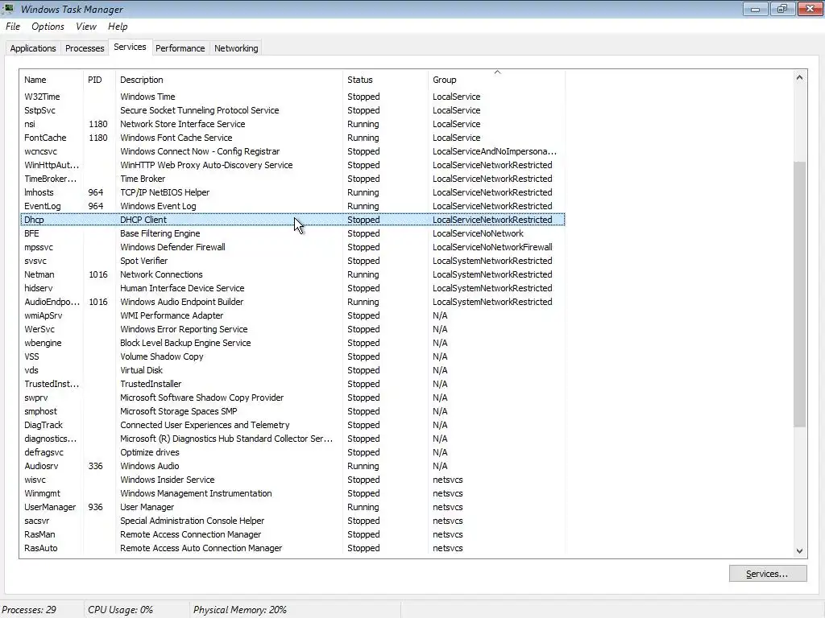The image size is (825, 618).
Task: Select the wbengine service row
Action: coord(292,343)
